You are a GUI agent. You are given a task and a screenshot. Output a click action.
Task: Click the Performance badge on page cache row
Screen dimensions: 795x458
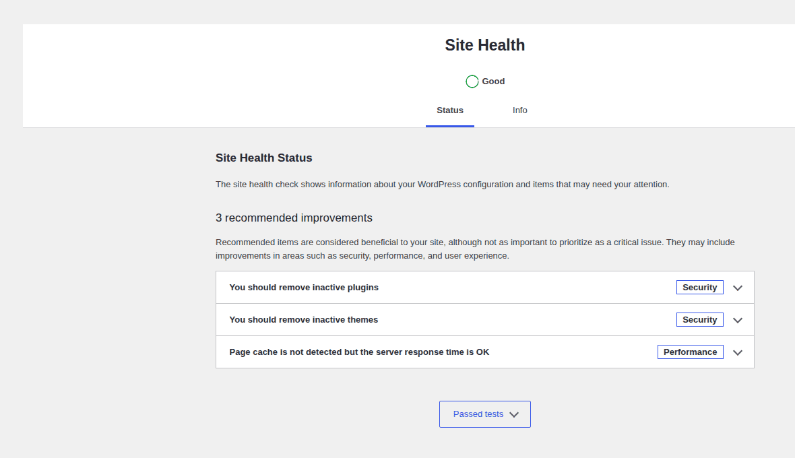pos(690,352)
